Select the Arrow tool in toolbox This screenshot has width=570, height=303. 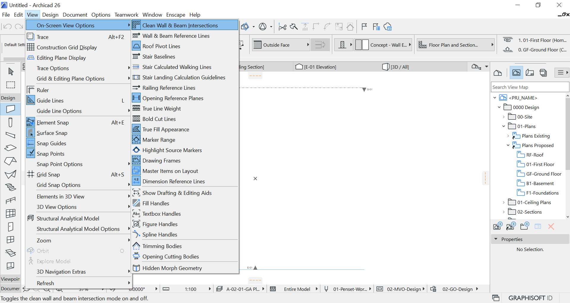tap(11, 72)
